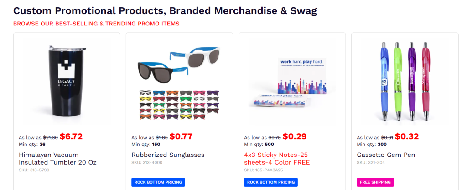Click the $0.32 Gem Pen price
The height and width of the screenshot is (190, 467).
pyautogui.click(x=406, y=136)
